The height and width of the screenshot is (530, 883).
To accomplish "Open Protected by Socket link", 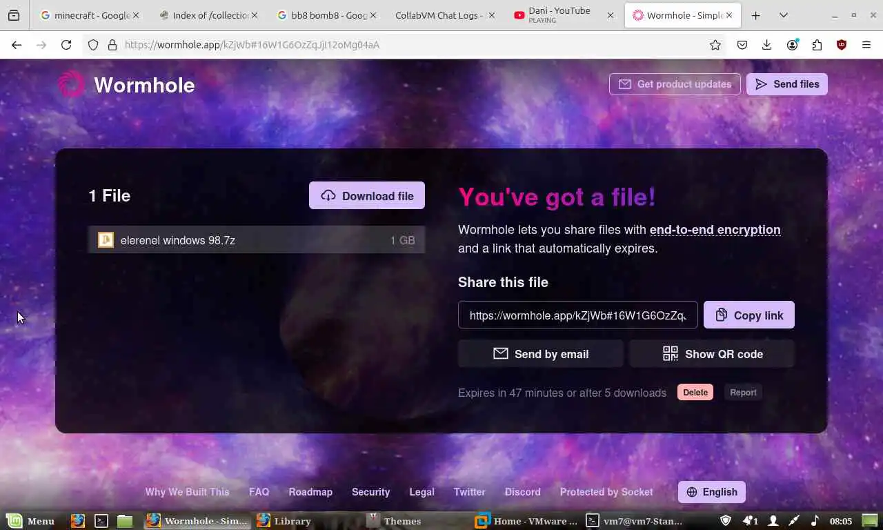I will pos(606,492).
